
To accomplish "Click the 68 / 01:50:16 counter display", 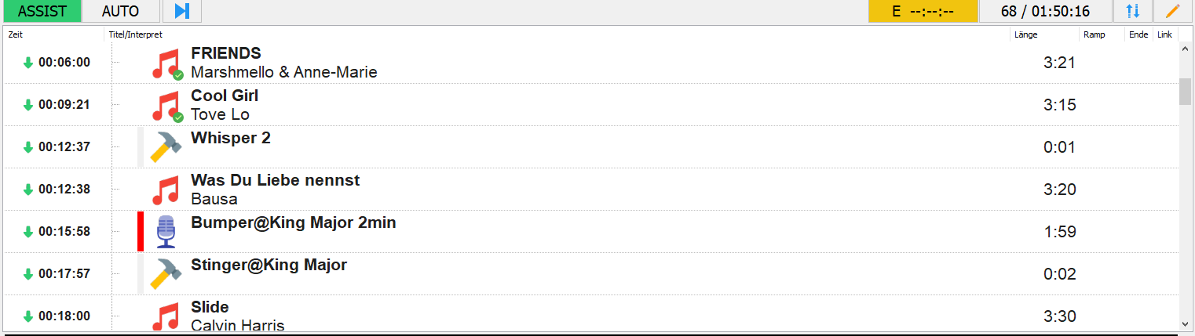I will click(1044, 11).
